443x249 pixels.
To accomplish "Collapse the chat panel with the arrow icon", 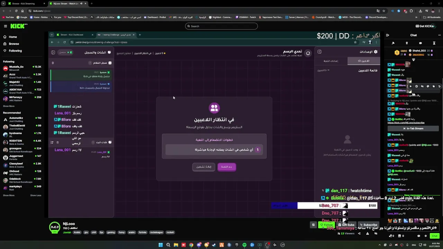I will [x=388, y=35].
